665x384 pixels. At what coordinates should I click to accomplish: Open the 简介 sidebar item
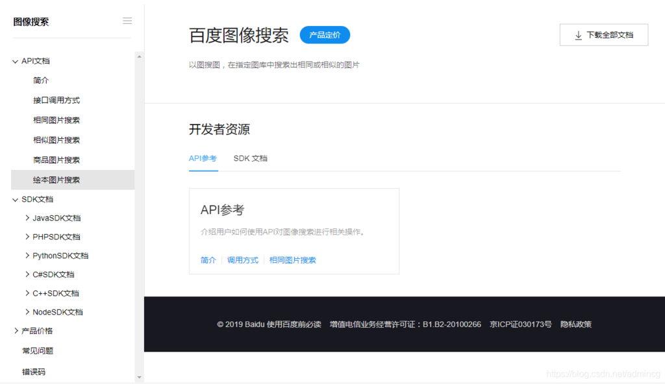(x=41, y=80)
